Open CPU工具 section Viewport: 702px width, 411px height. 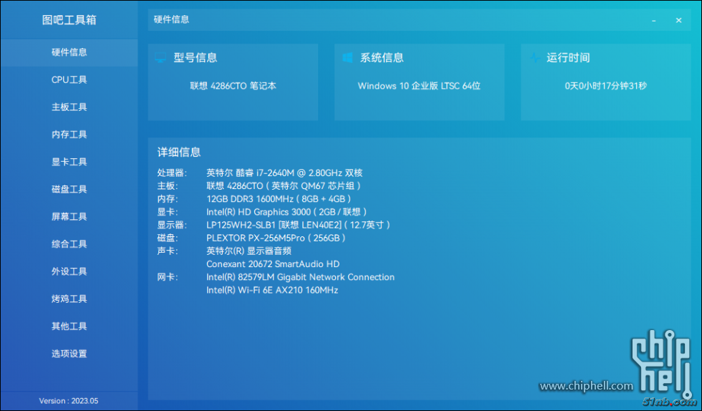69,79
